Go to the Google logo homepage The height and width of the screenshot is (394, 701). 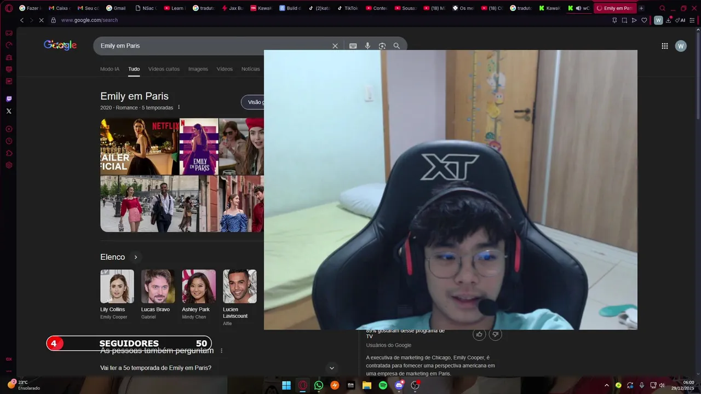click(60, 45)
